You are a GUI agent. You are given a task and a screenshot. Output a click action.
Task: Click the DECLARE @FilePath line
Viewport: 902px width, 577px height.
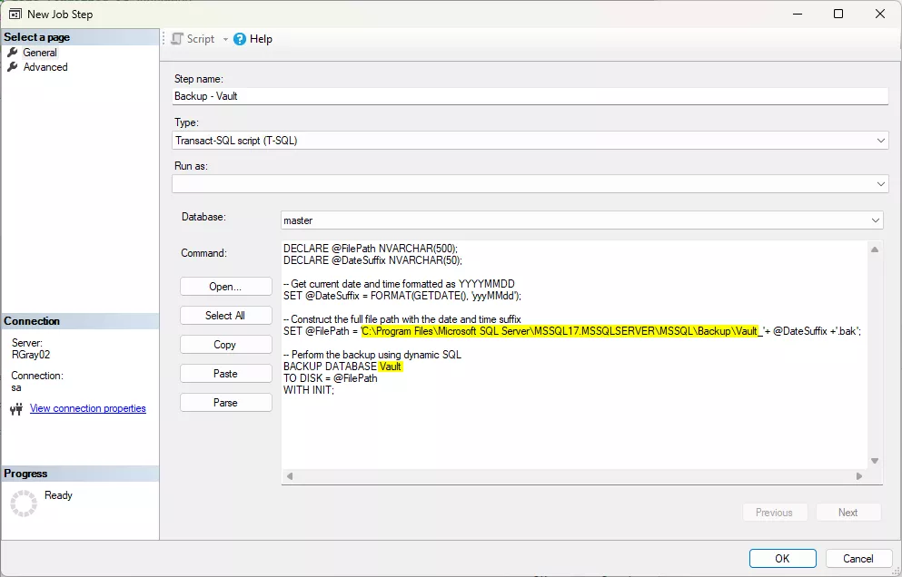371,249
